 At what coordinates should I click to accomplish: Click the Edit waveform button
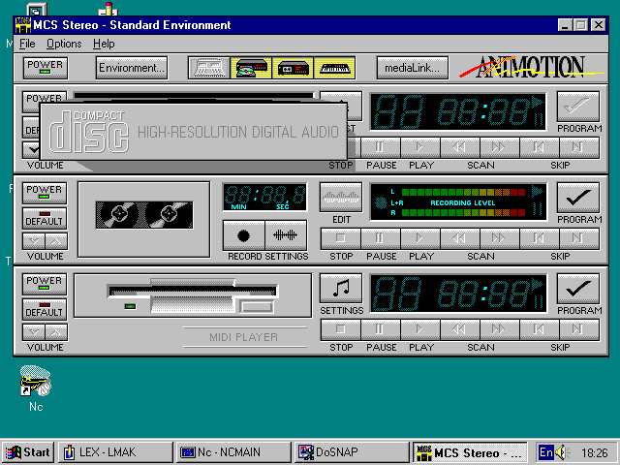[x=340, y=197]
